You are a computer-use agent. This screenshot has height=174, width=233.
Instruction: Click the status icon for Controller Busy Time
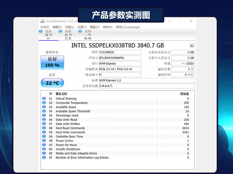[x=44, y=136]
